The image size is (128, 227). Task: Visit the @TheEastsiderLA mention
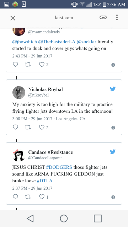(57, 42)
